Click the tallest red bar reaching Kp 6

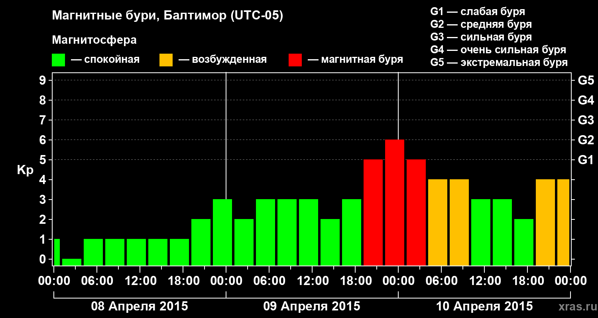[x=395, y=202]
